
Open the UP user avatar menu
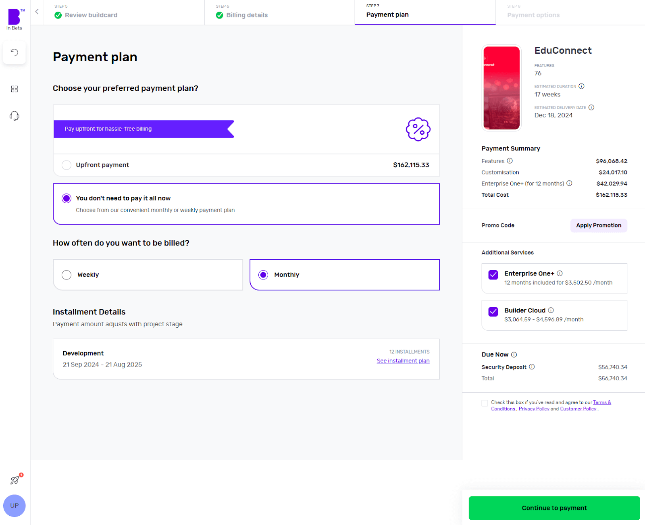[15, 506]
